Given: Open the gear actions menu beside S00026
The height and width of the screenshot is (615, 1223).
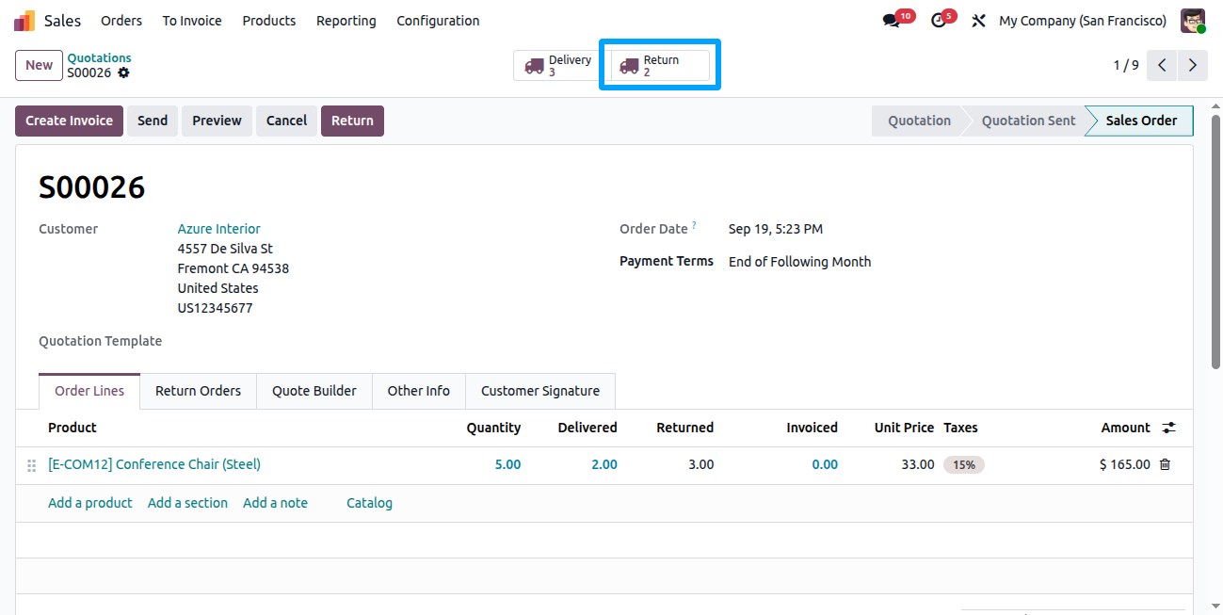Looking at the screenshot, I should click(123, 73).
